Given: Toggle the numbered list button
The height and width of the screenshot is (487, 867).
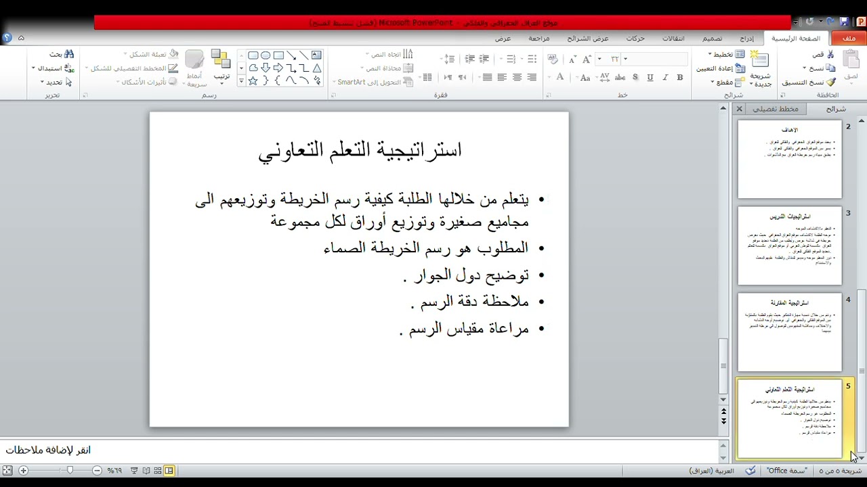Looking at the screenshot, I should click(512, 59).
